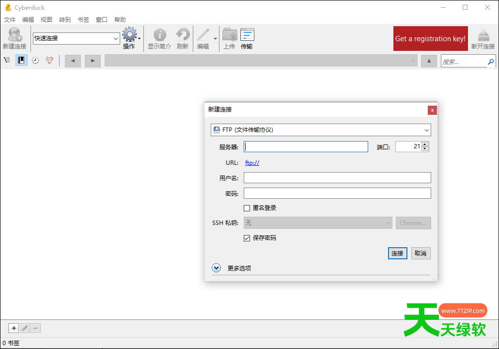
Task: Go back with the left arrow button
Action: click(73, 61)
